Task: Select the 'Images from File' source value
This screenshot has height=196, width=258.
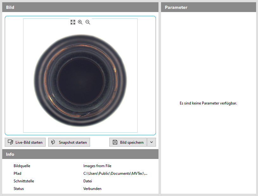Action: [x=97, y=166]
